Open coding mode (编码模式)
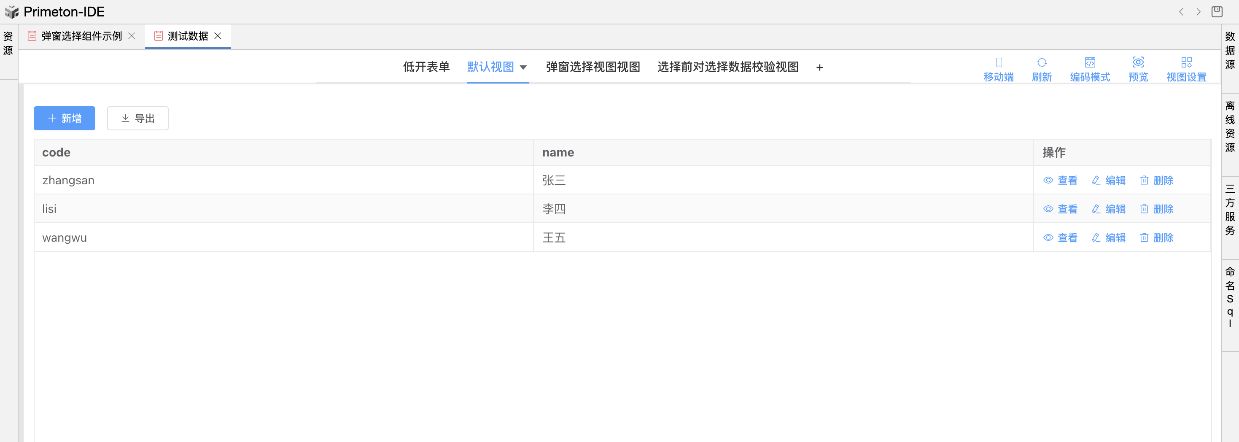The height and width of the screenshot is (442, 1239). 1089,63
